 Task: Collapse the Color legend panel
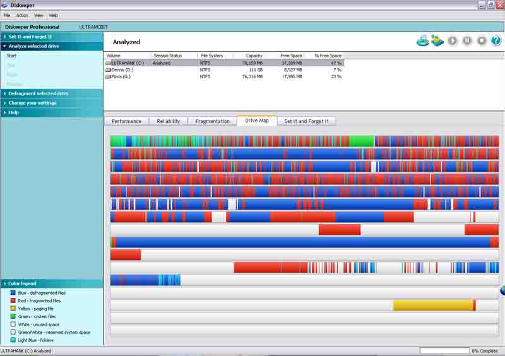(x=52, y=283)
